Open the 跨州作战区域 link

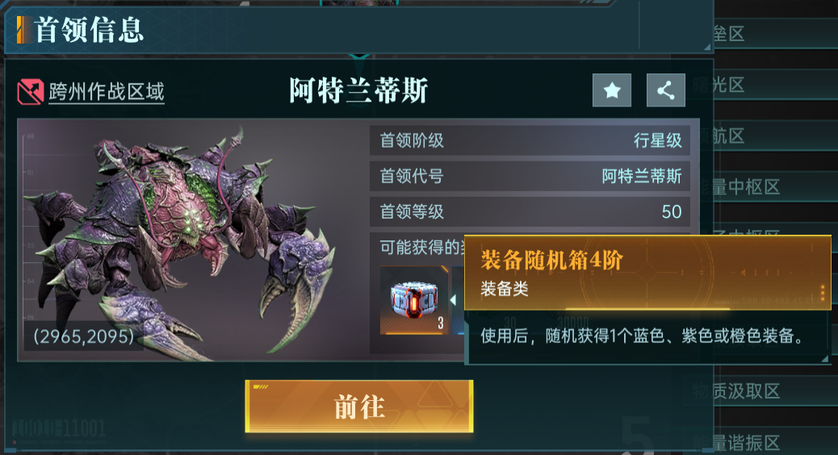(x=107, y=92)
